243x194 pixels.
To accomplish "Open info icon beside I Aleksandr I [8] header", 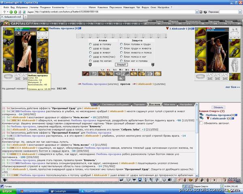I will pyautogui.click(x=193, y=29).
